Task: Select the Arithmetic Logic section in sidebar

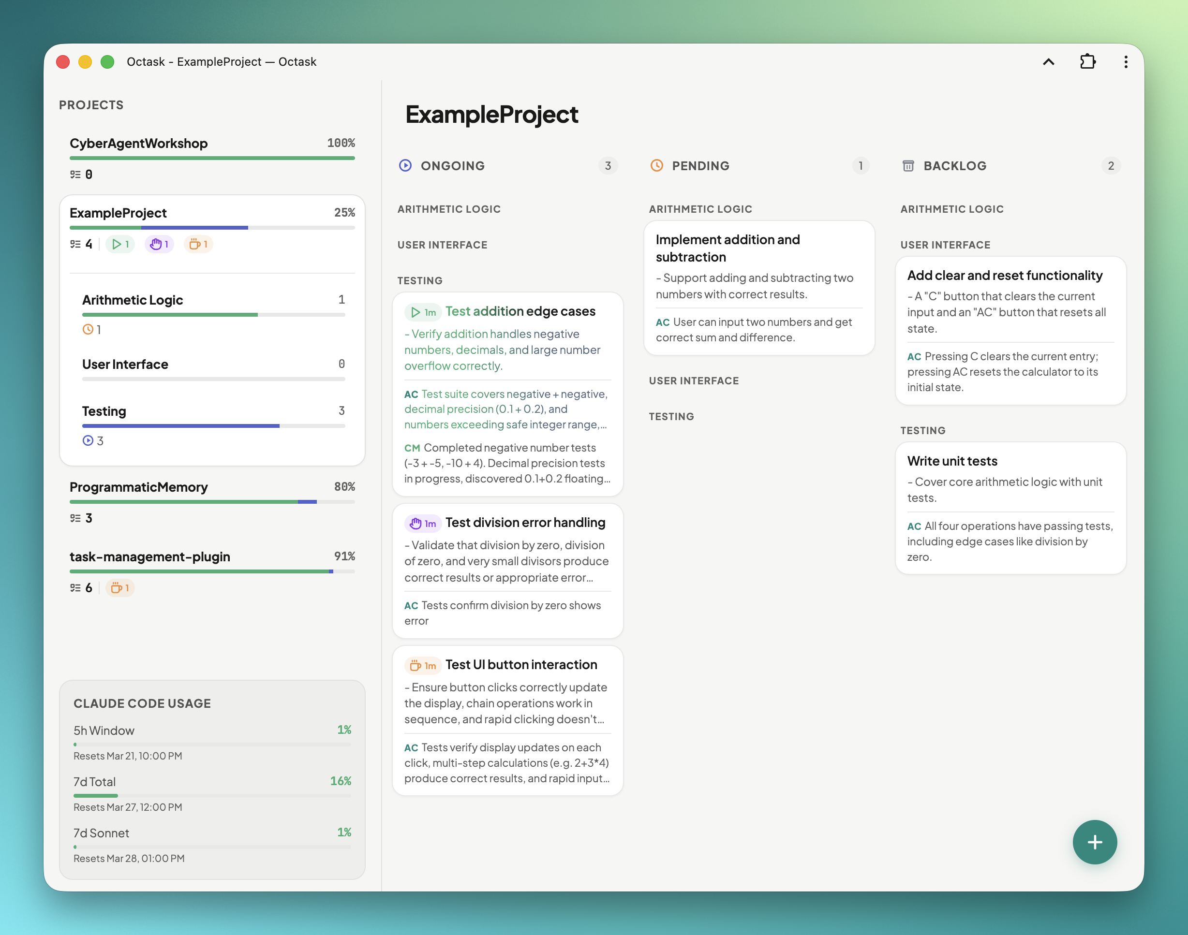Action: (133, 300)
